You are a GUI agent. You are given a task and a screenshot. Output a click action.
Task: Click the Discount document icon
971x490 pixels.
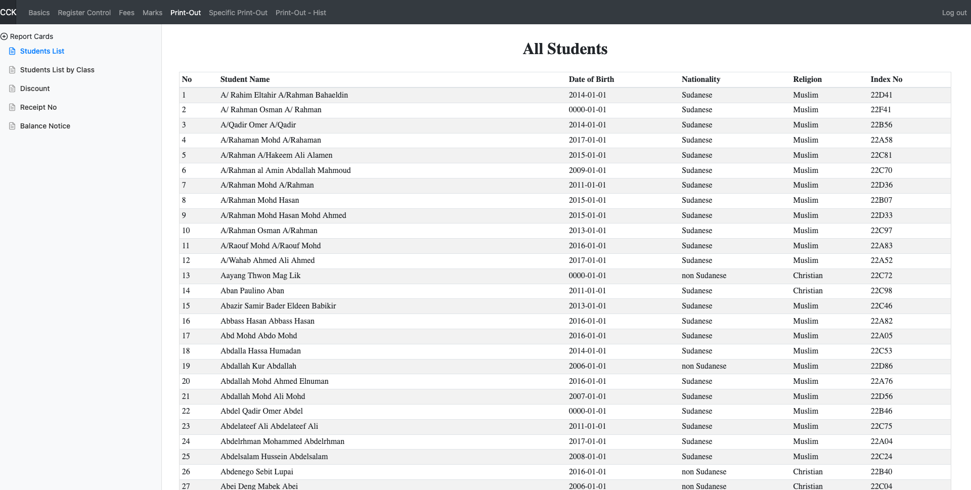click(12, 88)
